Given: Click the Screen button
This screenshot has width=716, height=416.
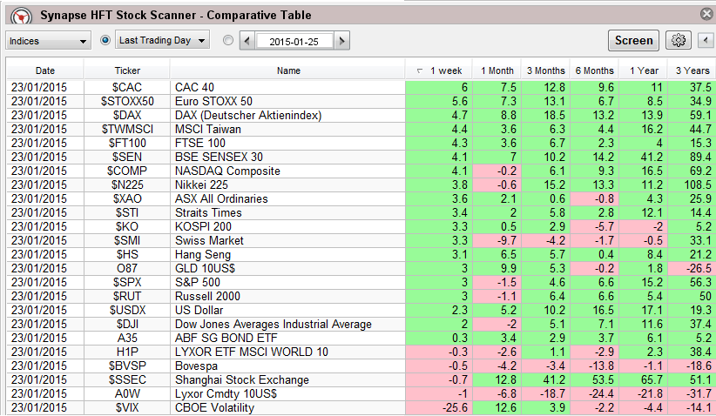Looking at the screenshot, I should coord(633,40).
